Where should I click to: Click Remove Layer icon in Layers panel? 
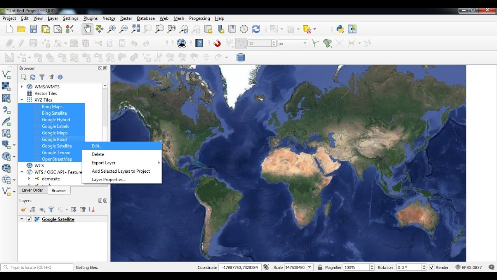point(92,210)
